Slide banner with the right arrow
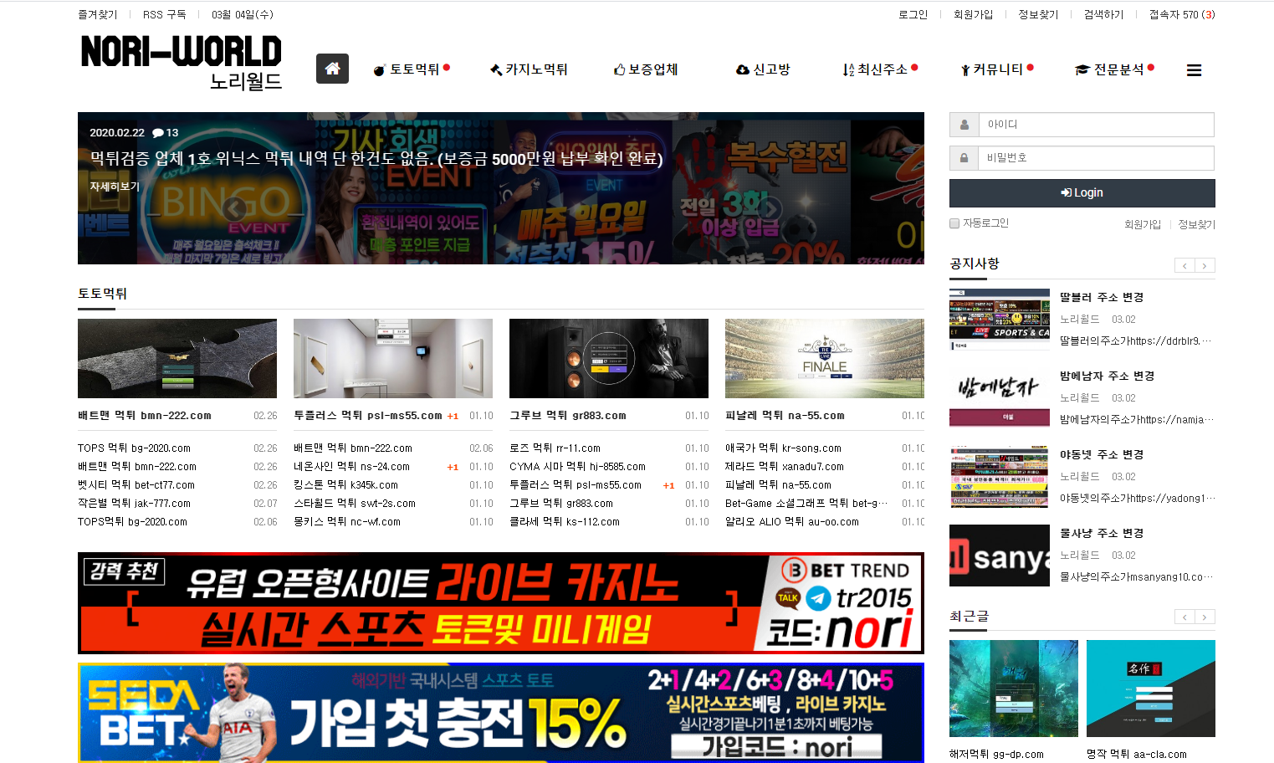The width and height of the screenshot is (1274, 763). (x=771, y=209)
